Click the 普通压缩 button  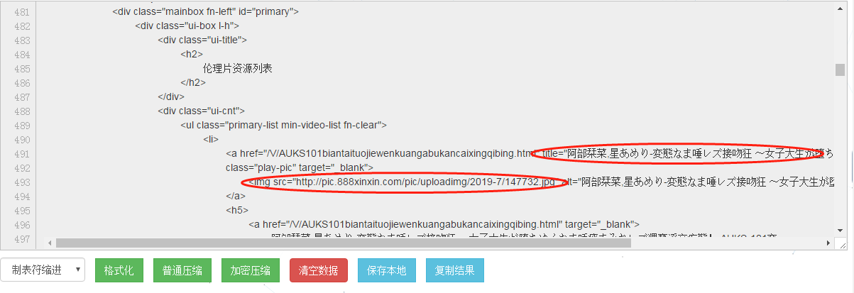[182, 270]
